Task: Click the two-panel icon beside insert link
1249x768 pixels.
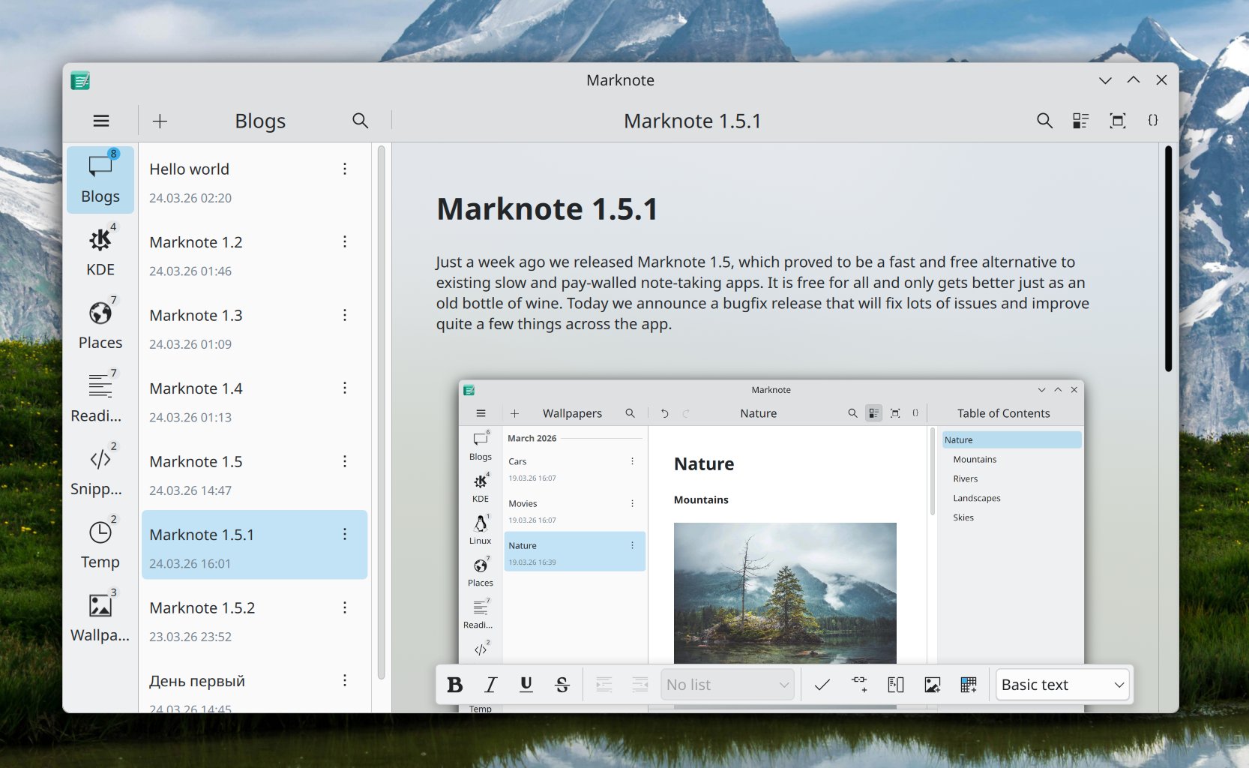Action: [896, 685]
